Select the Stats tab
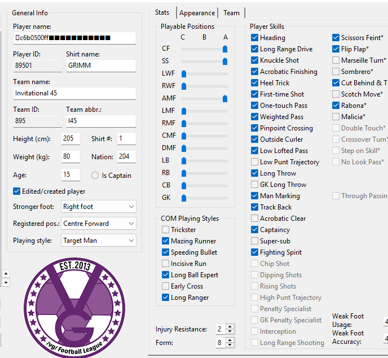The image size is (388, 358). click(x=162, y=12)
